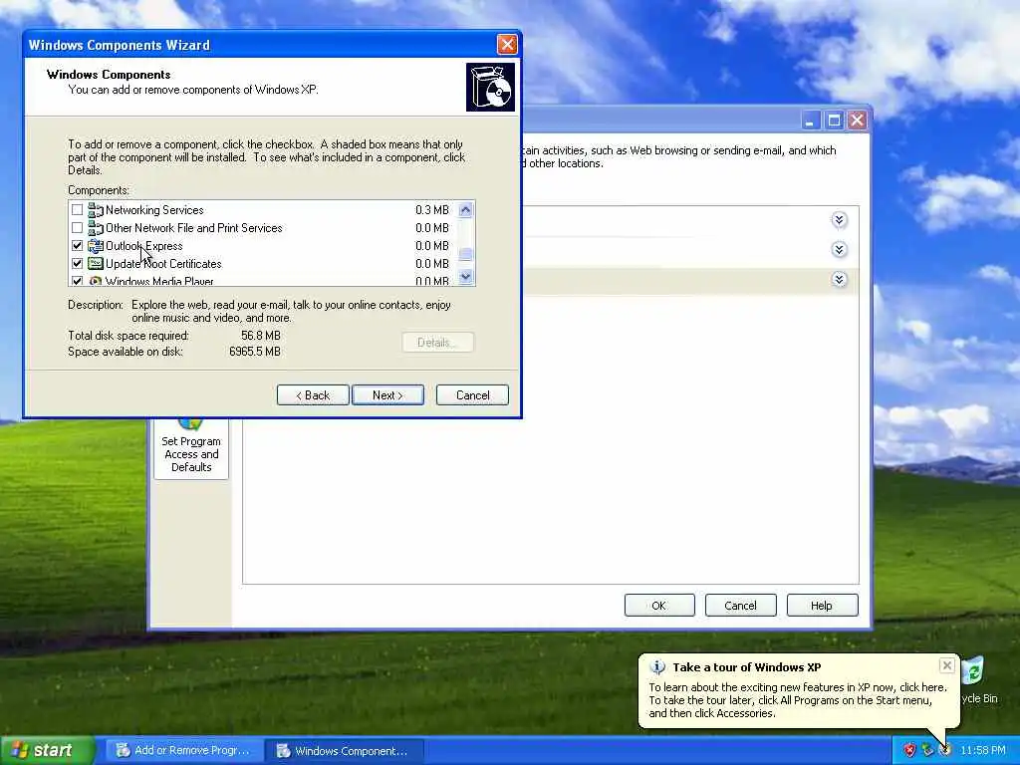This screenshot has height=765, width=1020.
Task: Close the Take a tour balloon
Action: (x=947, y=665)
